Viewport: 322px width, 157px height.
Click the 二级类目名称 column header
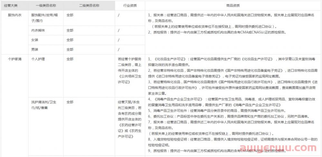89,5
